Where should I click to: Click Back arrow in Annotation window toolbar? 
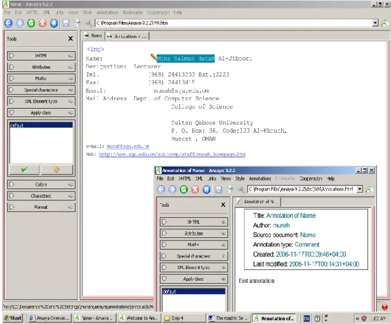[x=161, y=190]
